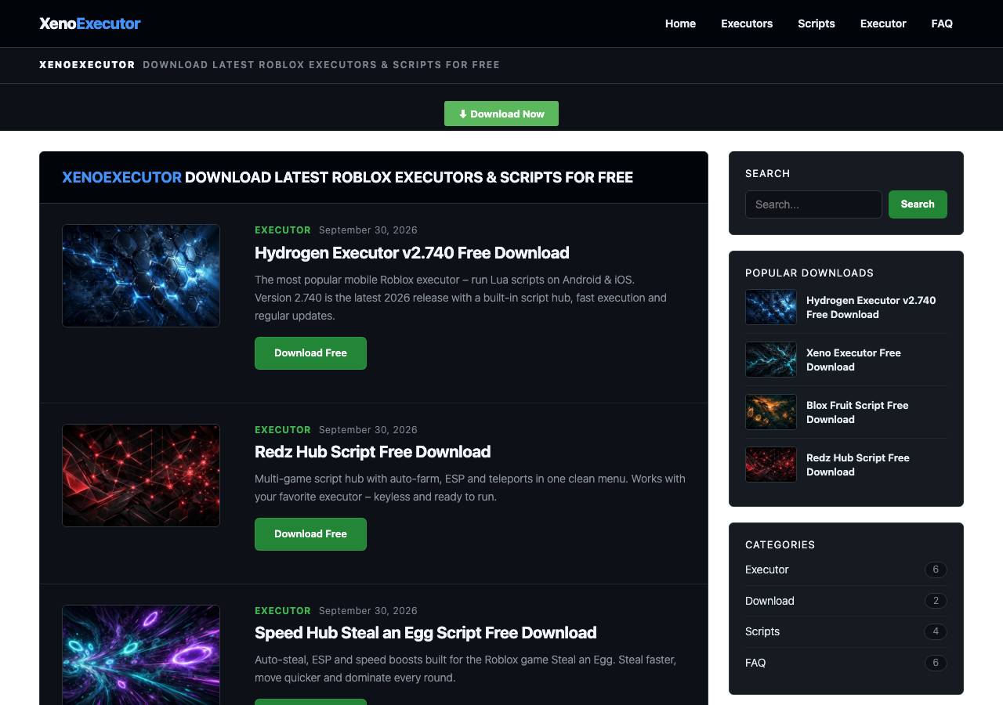Screen dimensions: 1003x705
Task: Click Blox Fruit Script sidebar thumbnail
Action: click(771, 412)
